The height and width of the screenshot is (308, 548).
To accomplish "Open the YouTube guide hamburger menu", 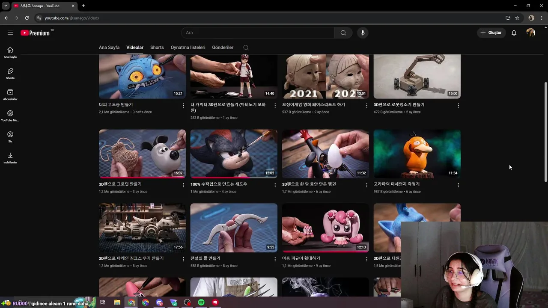I will point(10,33).
